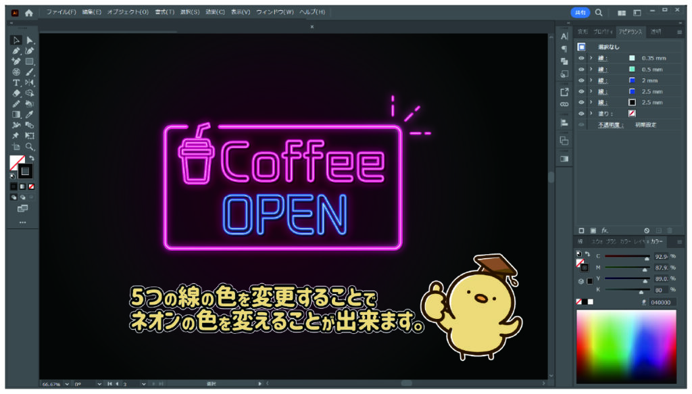Switch to Draw Behind mode
The height and width of the screenshot is (394, 692).
22,197
